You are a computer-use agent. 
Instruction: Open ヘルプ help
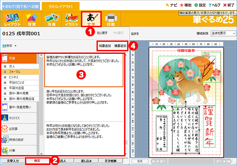[214, 5]
